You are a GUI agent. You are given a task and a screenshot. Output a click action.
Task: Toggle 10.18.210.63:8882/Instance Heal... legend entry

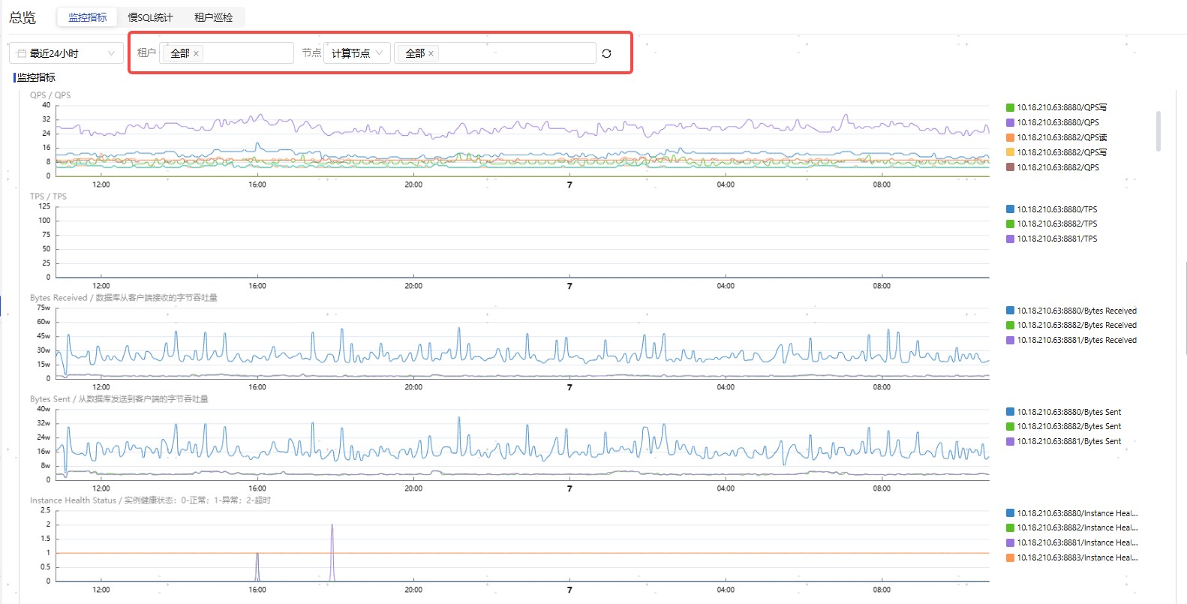pyautogui.click(x=1072, y=527)
